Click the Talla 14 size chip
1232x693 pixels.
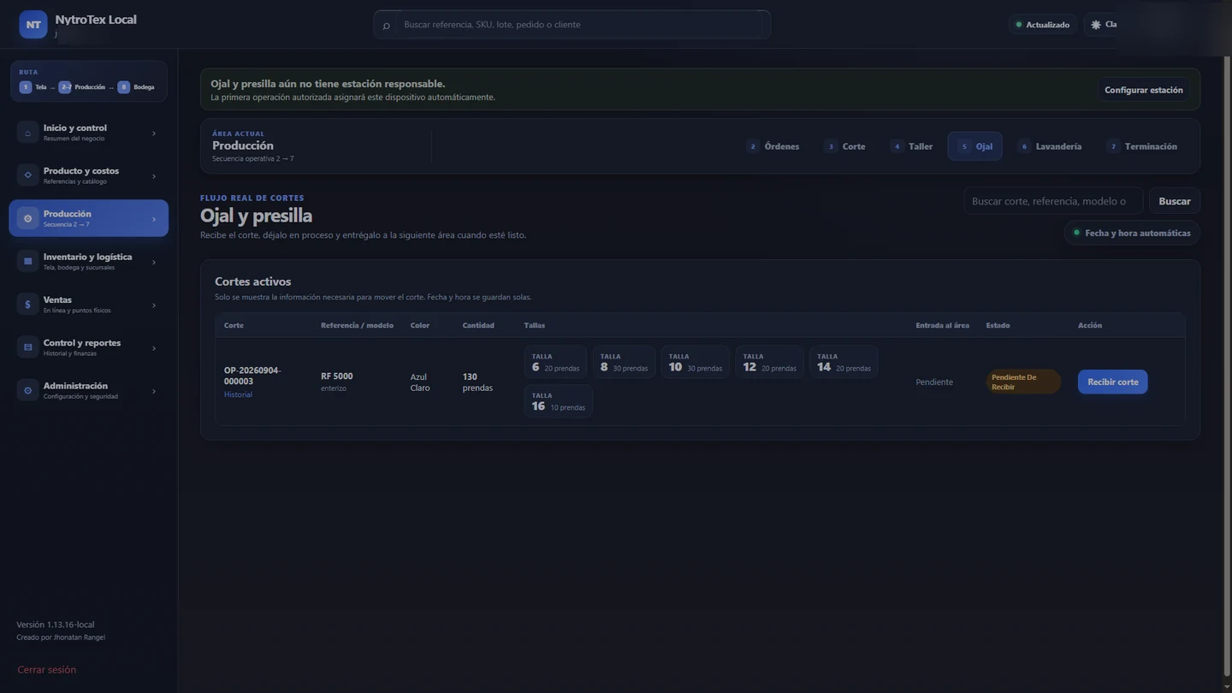tap(844, 362)
